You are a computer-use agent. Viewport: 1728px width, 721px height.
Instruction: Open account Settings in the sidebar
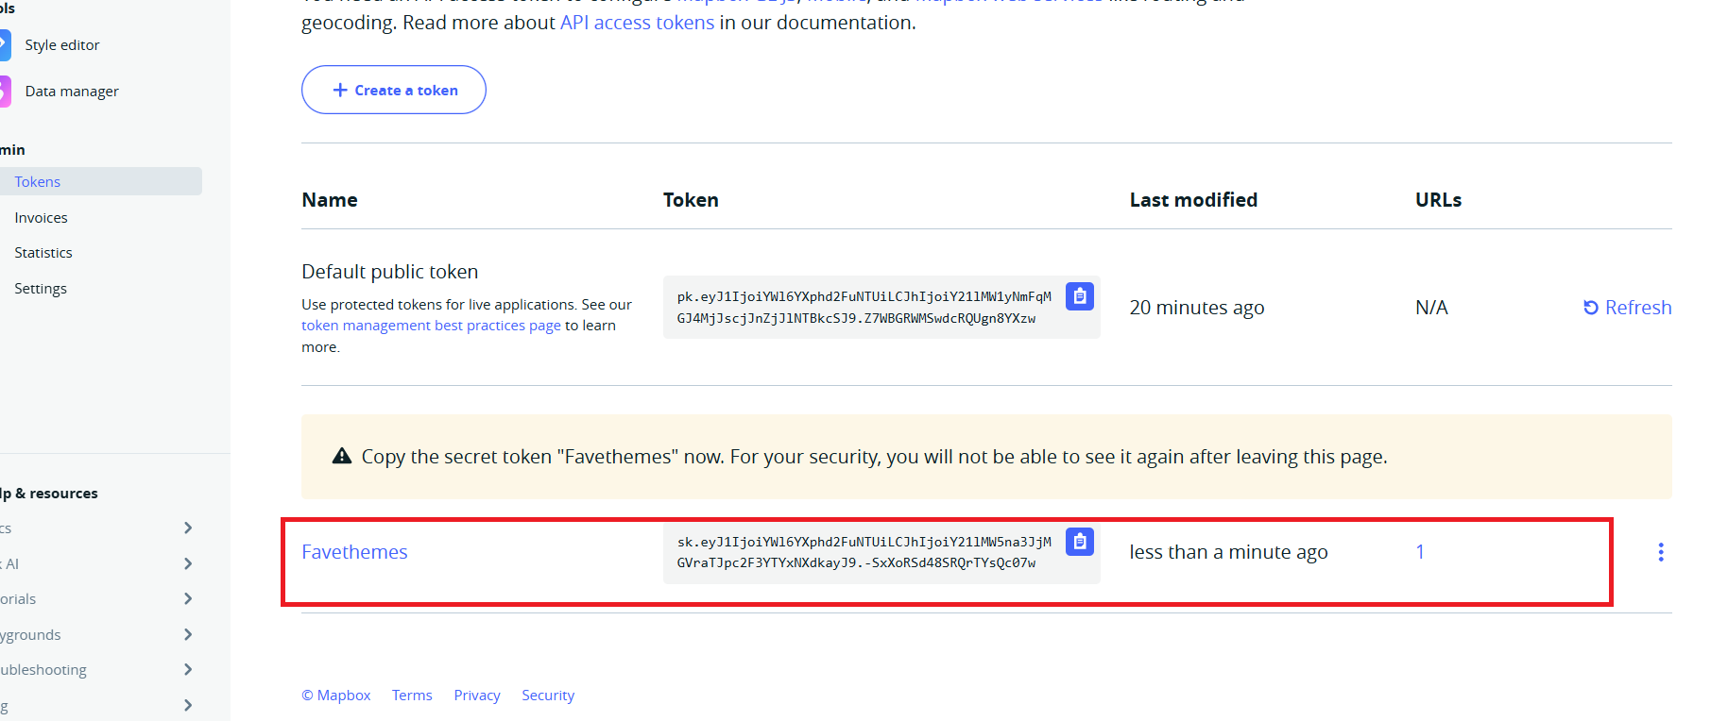pyautogui.click(x=41, y=289)
